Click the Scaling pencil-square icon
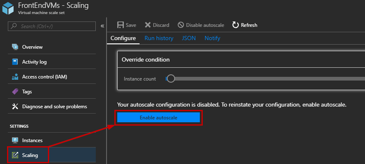This screenshot has height=164, width=365. 15,155
